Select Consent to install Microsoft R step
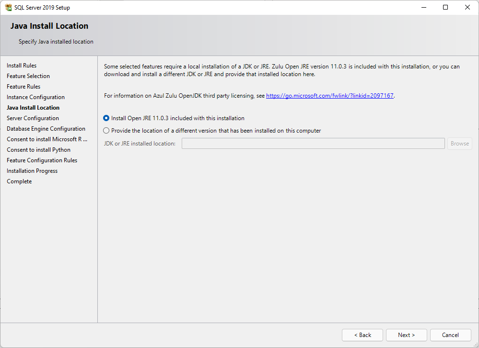Image resolution: width=479 pixels, height=348 pixels. (x=47, y=139)
